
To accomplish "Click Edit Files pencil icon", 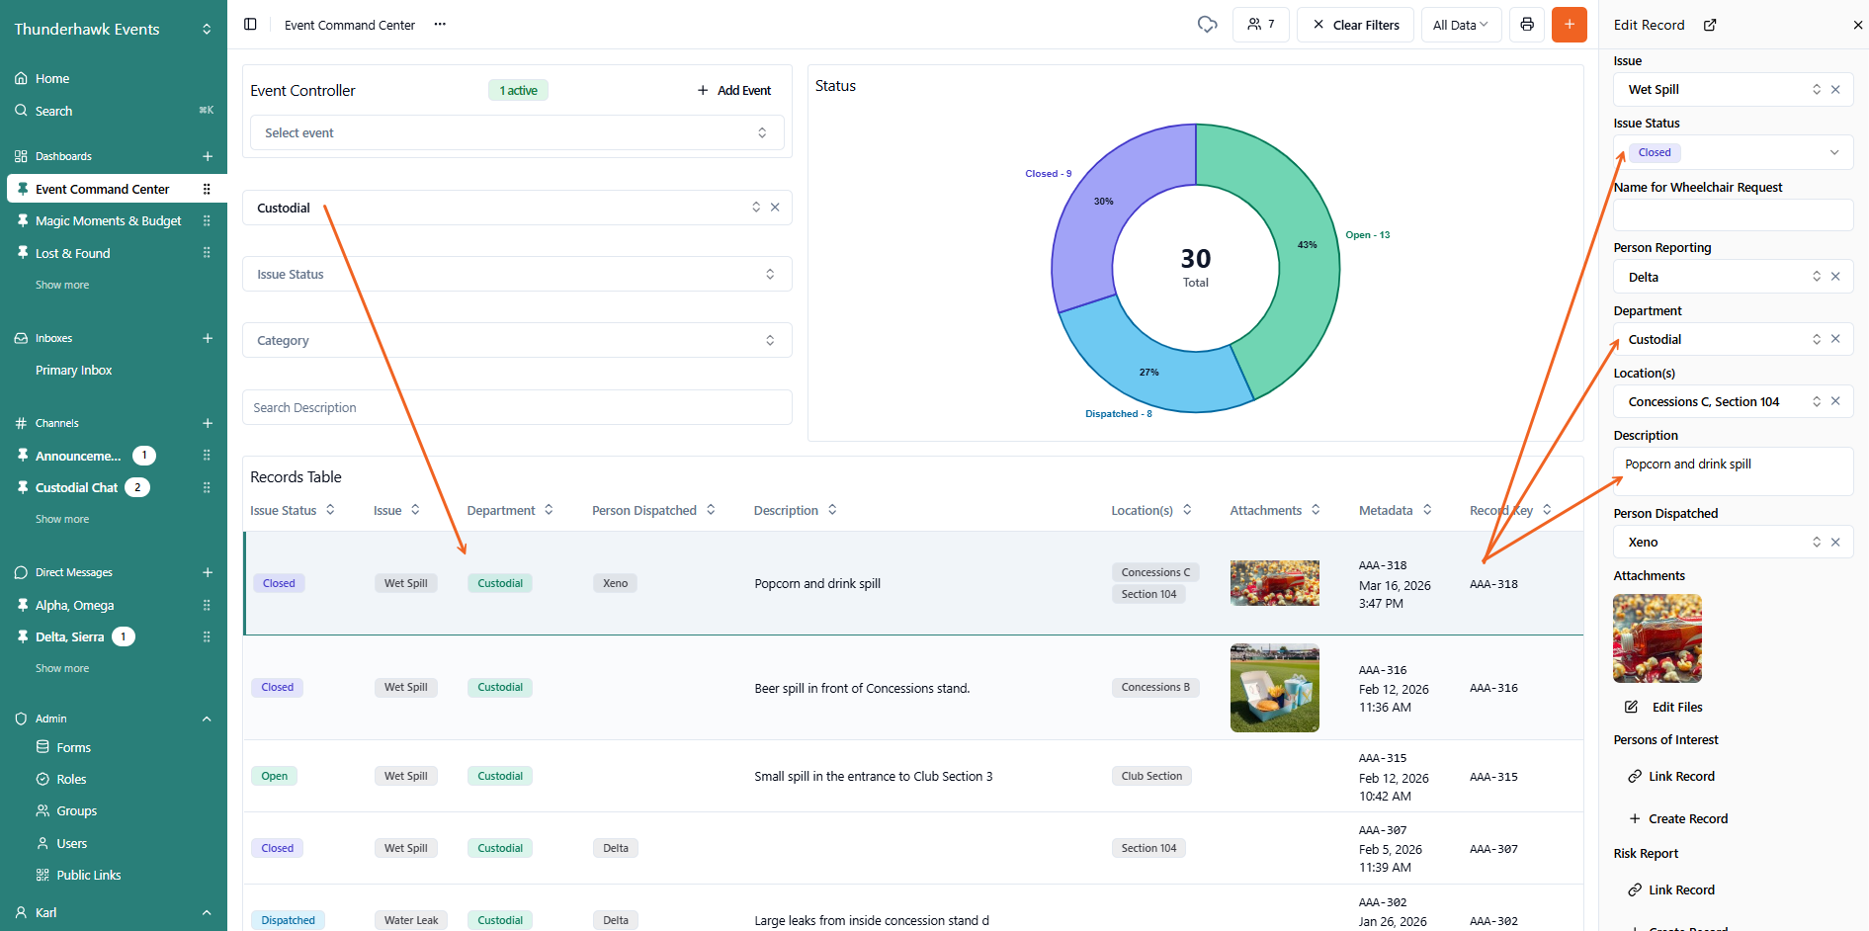I will (x=1632, y=707).
